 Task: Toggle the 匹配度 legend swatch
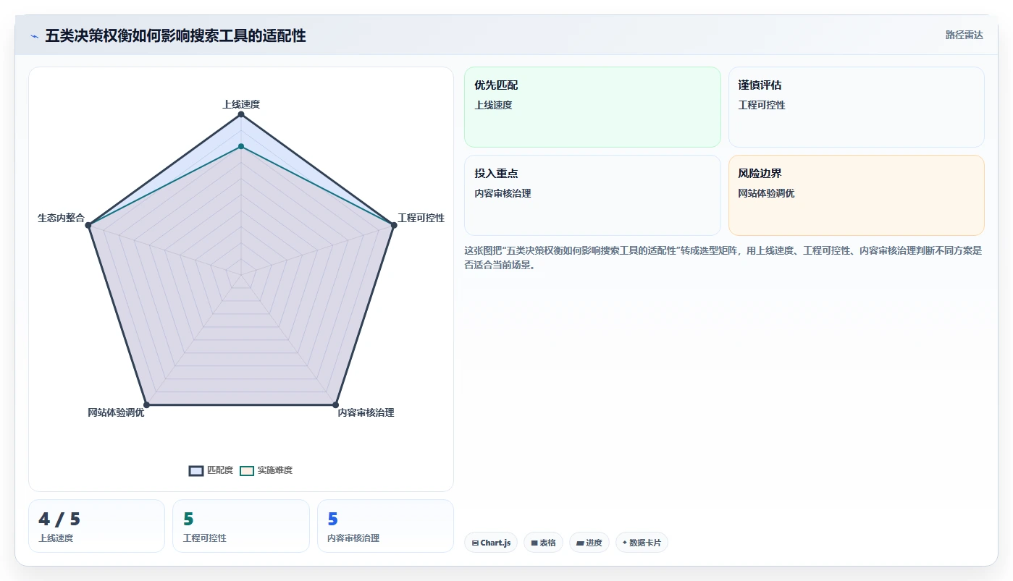196,470
